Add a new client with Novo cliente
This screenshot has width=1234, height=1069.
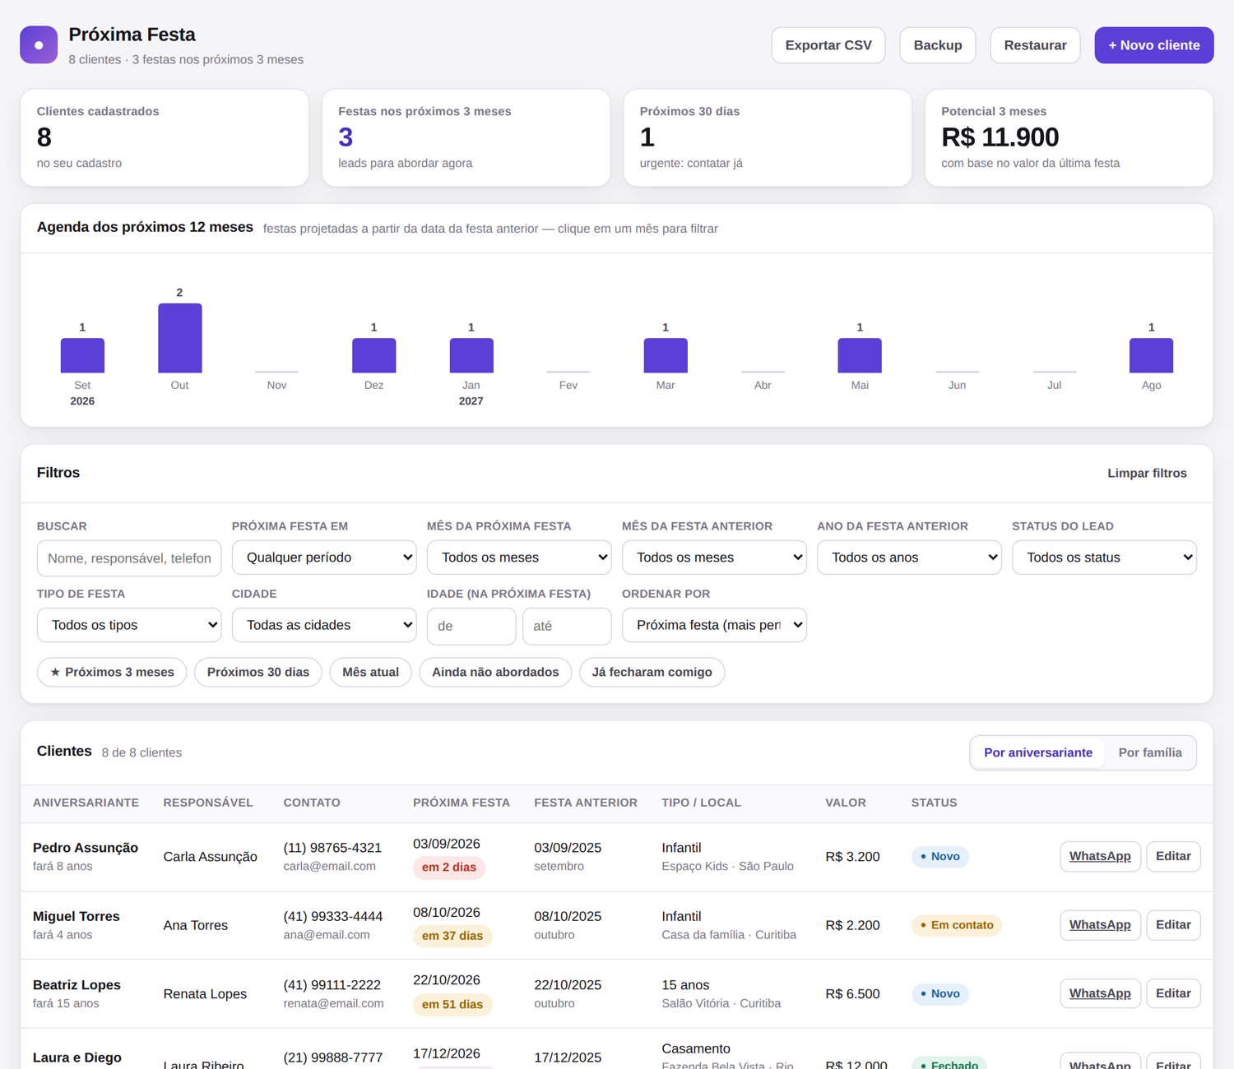coord(1153,45)
